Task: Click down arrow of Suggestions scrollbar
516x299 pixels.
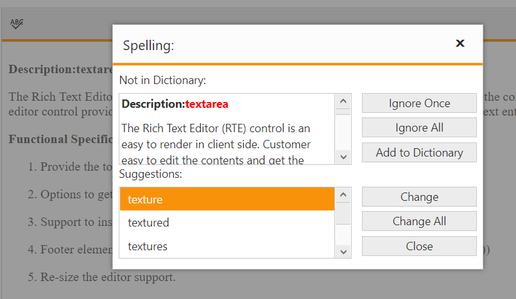Action: (x=343, y=251)
